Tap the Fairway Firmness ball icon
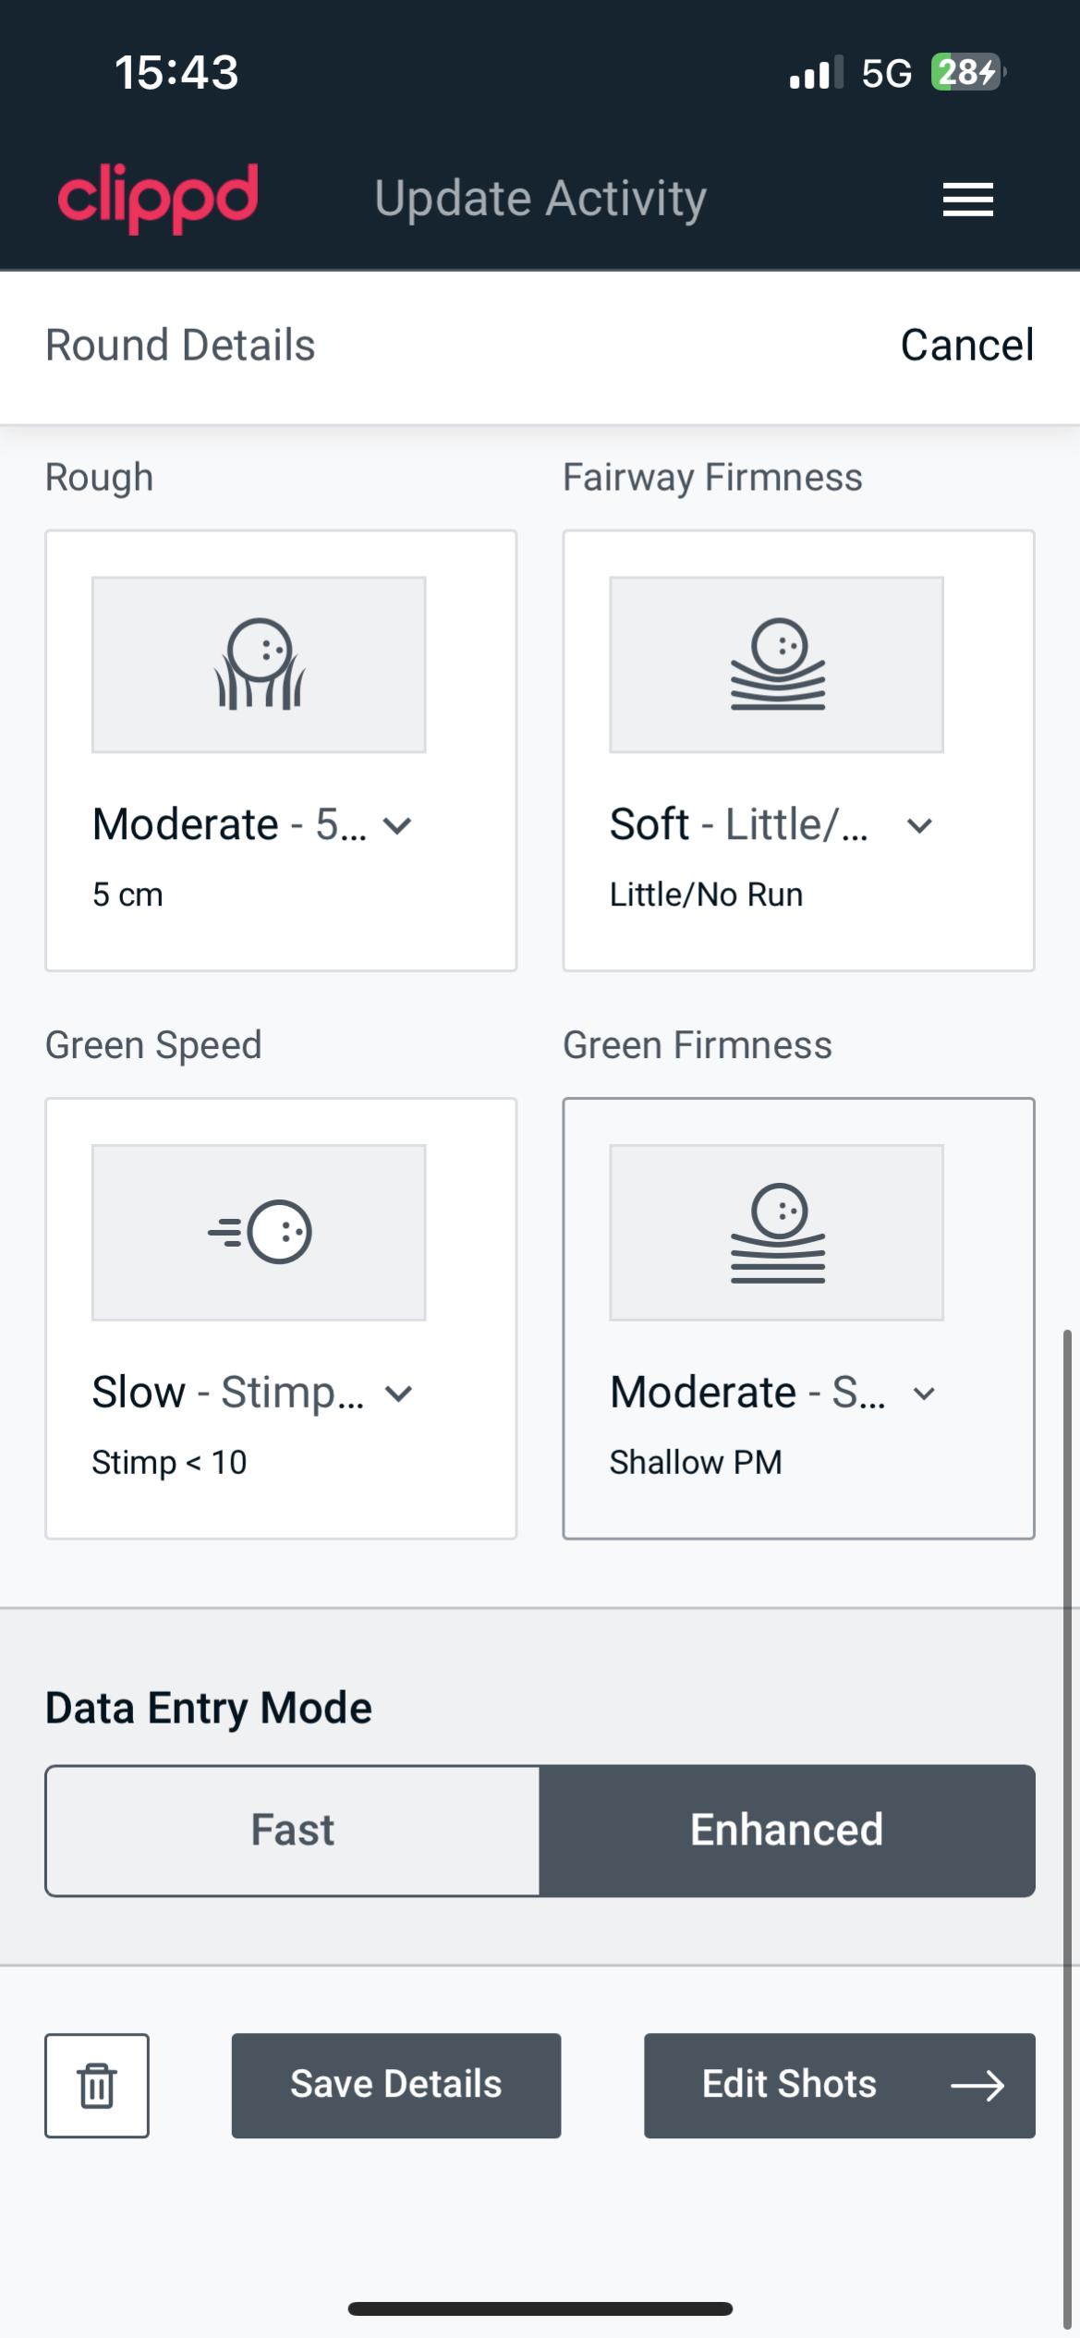Viewport: 1080px width, 2338px height. coord(777,664)
